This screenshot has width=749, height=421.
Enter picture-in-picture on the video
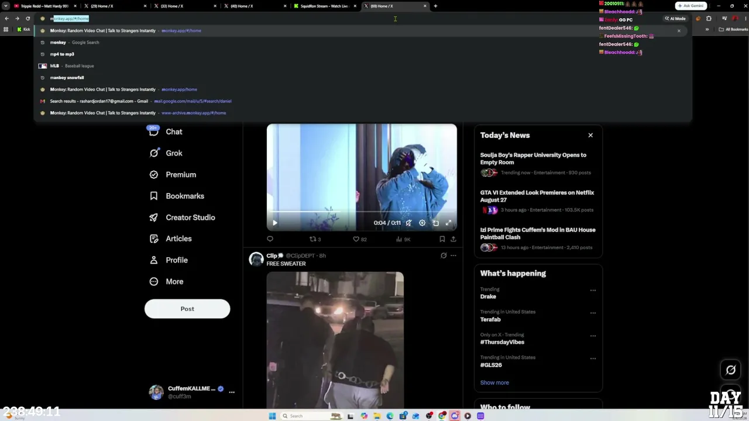(435, 223)
